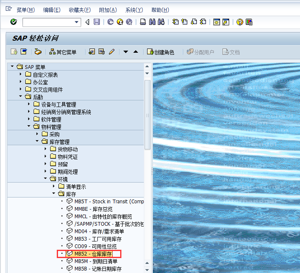Open the 编辑(E) menu
This screenshot has height=273, width=300.
pos(52,10)
